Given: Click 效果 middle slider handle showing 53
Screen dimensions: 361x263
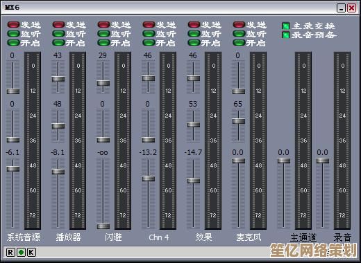Looking at the screenshot, I should 194,125.
